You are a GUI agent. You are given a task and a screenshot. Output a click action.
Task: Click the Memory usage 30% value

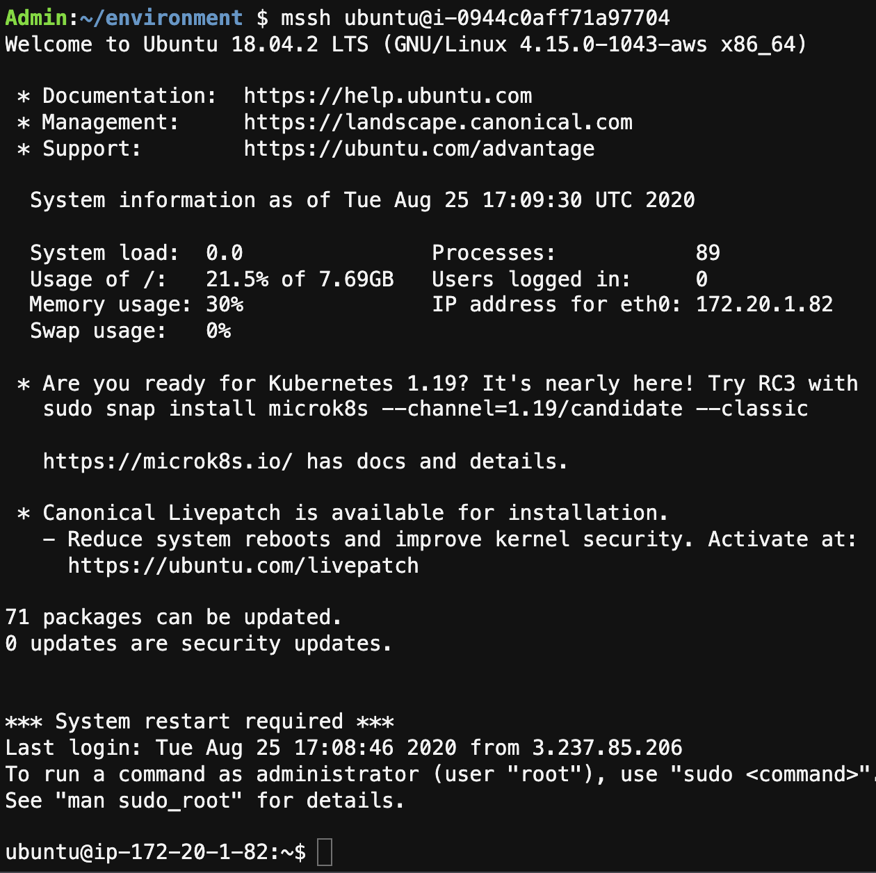pyautogui.click(x=225, y=304)
